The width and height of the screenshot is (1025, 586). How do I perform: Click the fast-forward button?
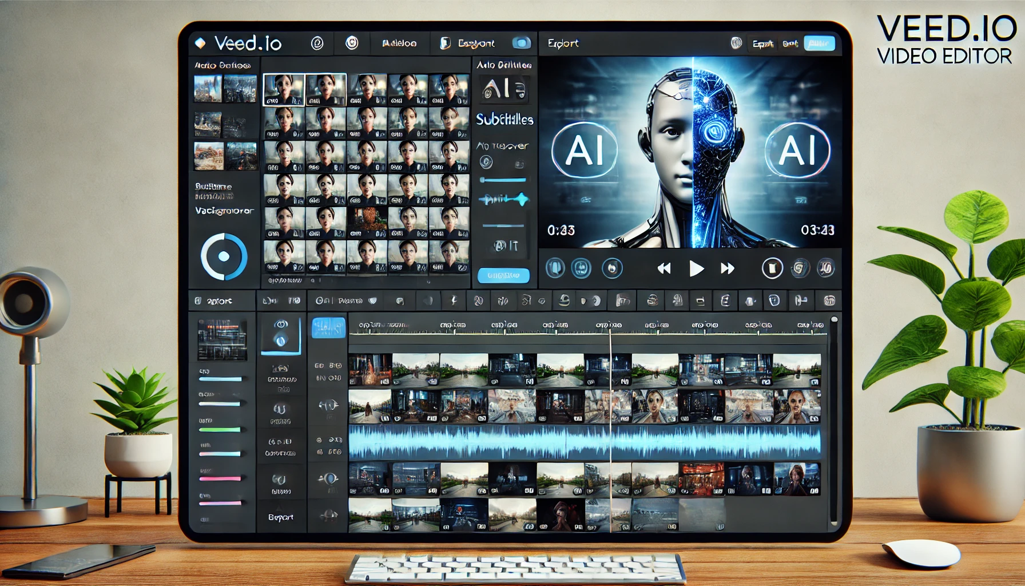coord(728,268)
